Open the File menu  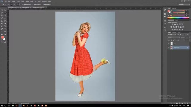(x=5, y=1)
